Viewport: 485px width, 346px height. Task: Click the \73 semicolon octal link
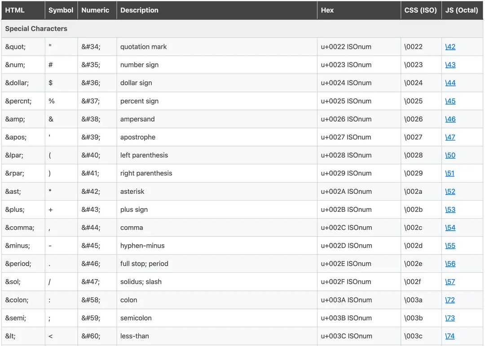pos(450,318)
